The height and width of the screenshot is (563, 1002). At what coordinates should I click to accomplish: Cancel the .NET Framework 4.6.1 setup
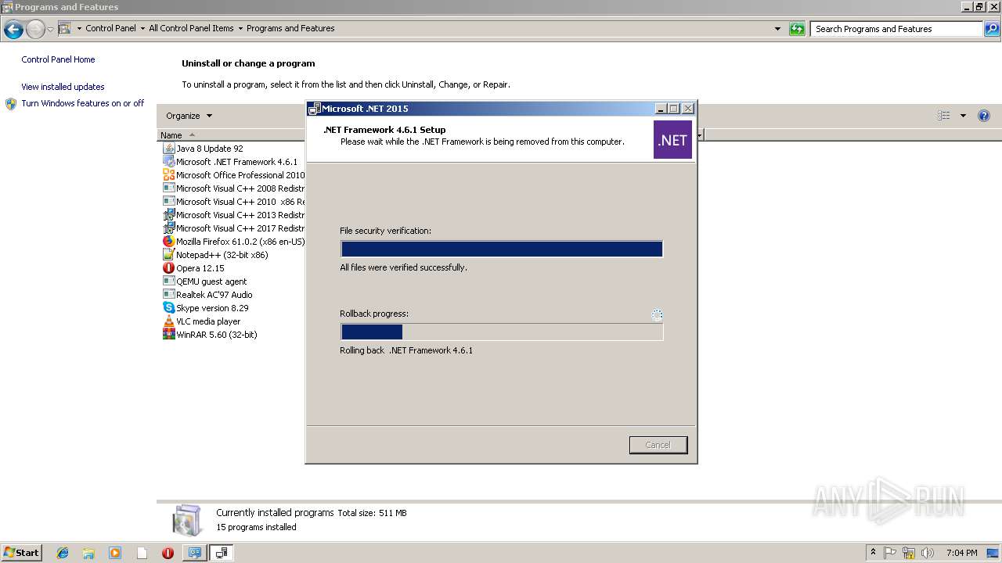click(x=658, y=445)
